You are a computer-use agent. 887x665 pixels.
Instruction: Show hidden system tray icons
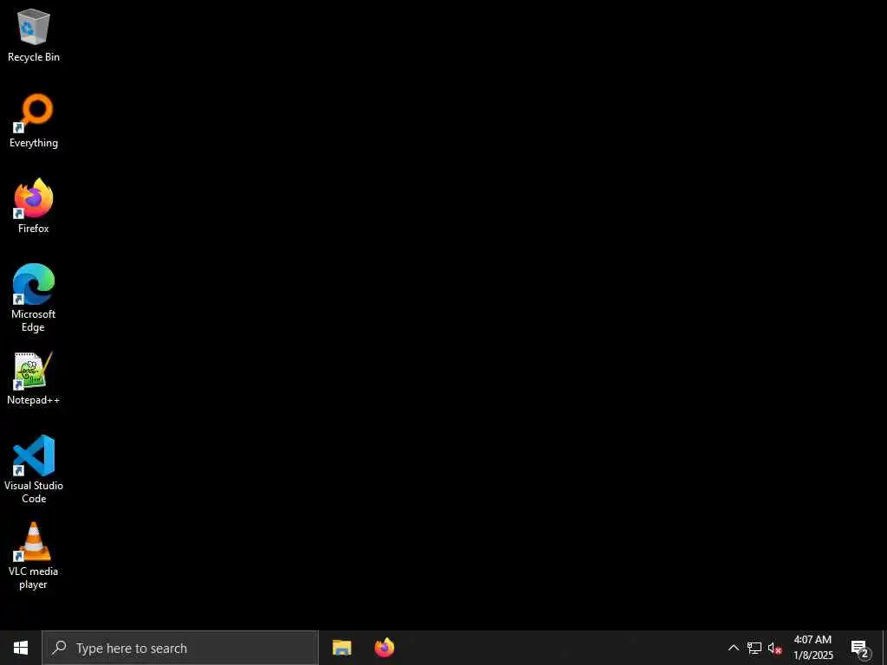(x=733, y=648)
